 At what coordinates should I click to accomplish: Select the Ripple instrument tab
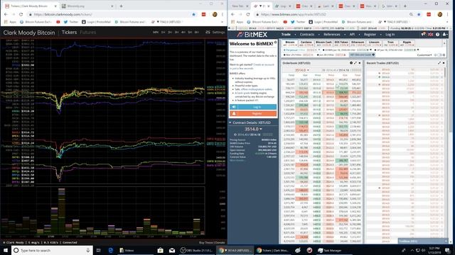click(x=407, y=43)
